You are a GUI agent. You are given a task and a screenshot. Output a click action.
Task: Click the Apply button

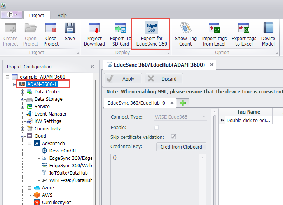point(123,79)
